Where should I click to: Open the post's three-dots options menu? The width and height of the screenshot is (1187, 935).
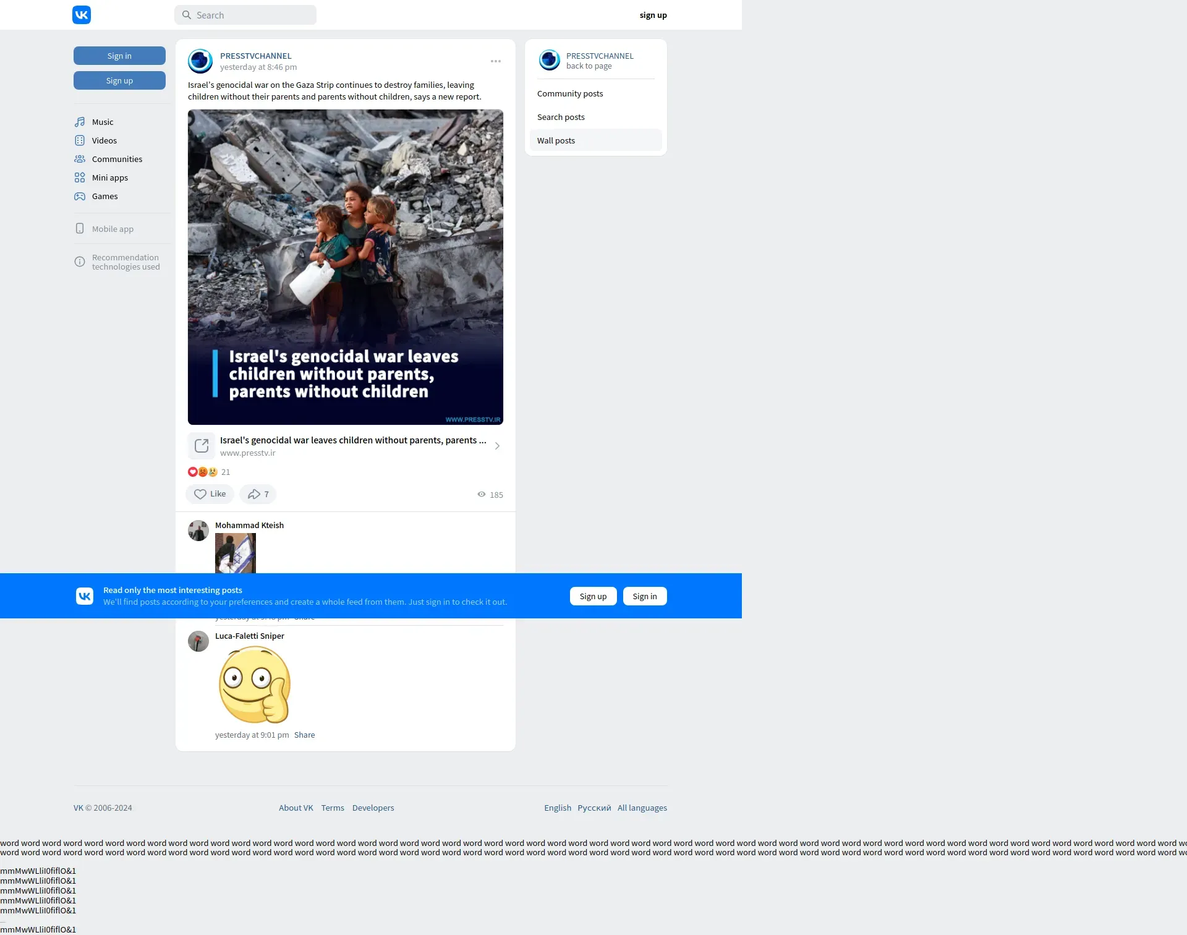pyautogui.click(x=496, y=61)
